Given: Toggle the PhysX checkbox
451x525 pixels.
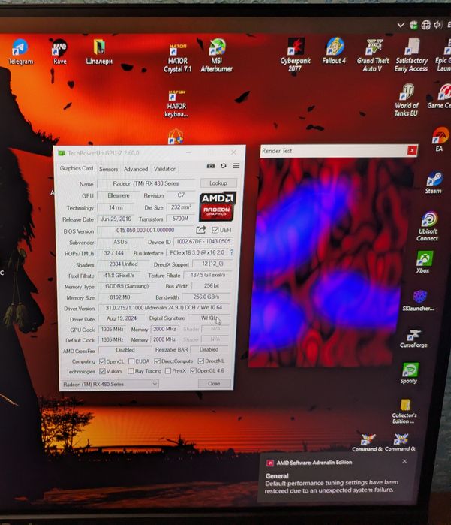Looking at the screenshot, I should (x=168, y=370).
